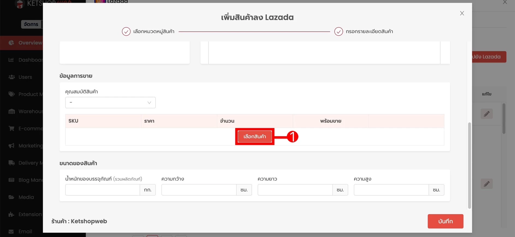Close the background panel with top-right X
Image resolution: width=515 pixels, height=237 pixels.
click(x=505, y=2)
